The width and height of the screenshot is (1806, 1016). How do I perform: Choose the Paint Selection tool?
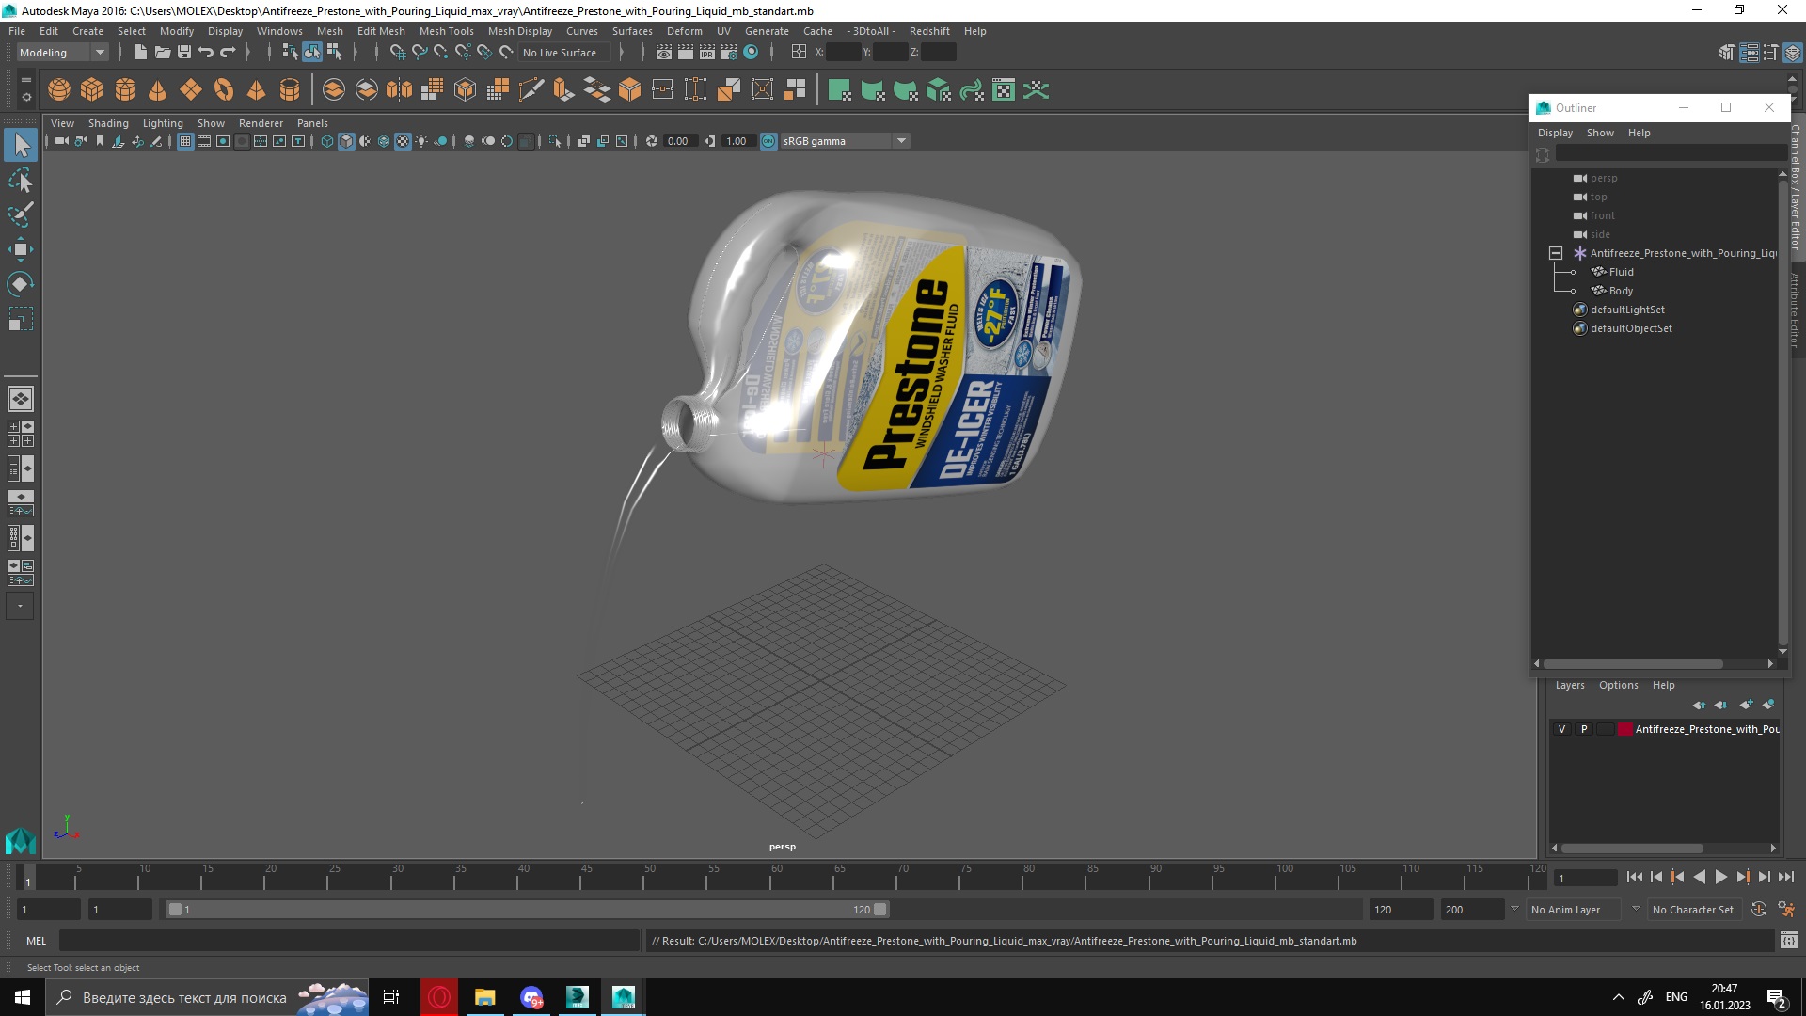point(21,214)
